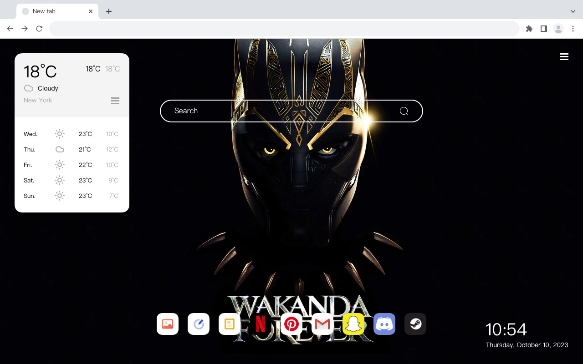Open the weather widget menu icon
583x364 pixels.
click(115, 101)
